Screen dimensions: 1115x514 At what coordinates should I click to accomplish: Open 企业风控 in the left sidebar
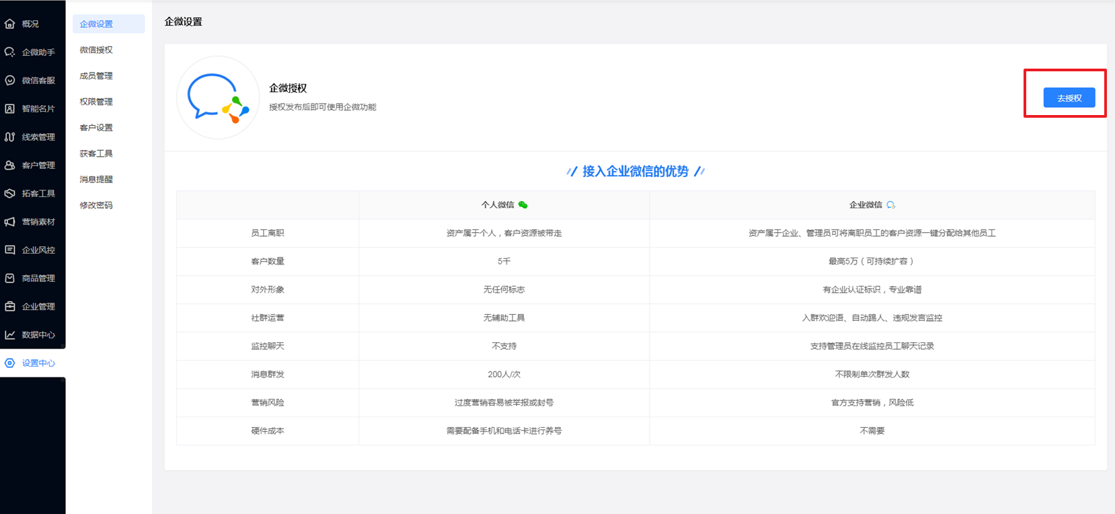pos(38,250)
